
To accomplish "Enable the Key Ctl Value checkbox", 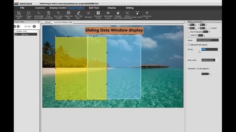I will [x=189, y=32].
